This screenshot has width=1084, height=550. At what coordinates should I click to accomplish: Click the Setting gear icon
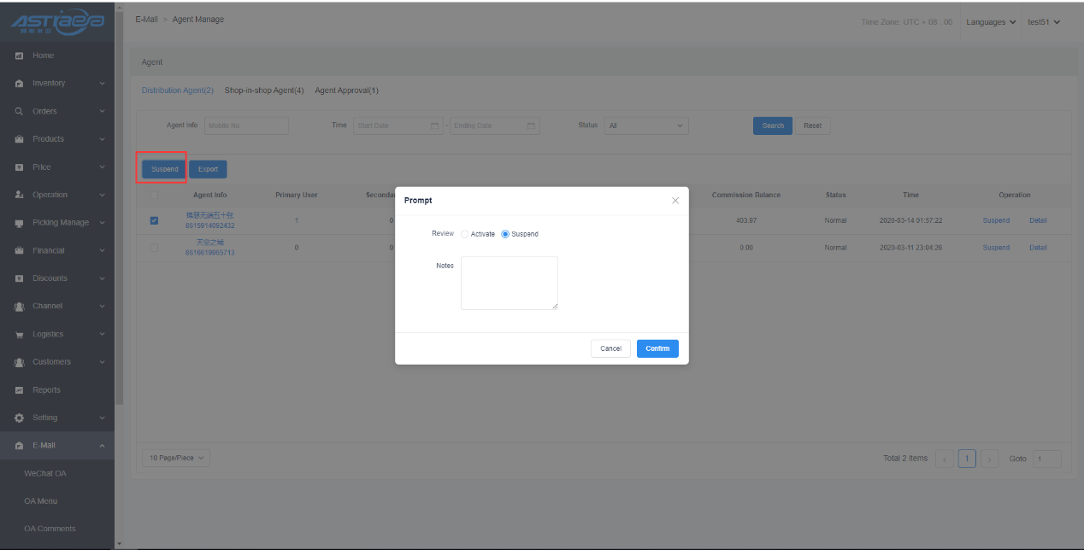pyautogui.click(x=19, y=418)
